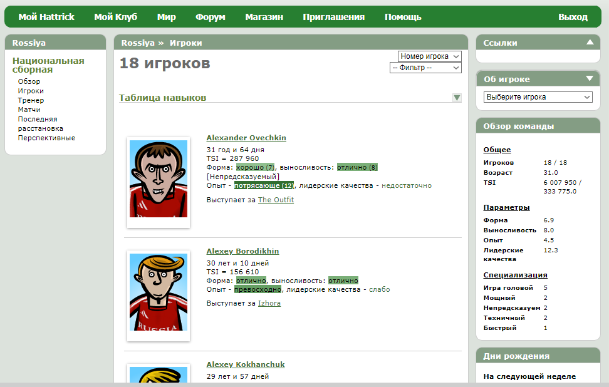Open Матчи in the sidebar

tap(29, 110)
